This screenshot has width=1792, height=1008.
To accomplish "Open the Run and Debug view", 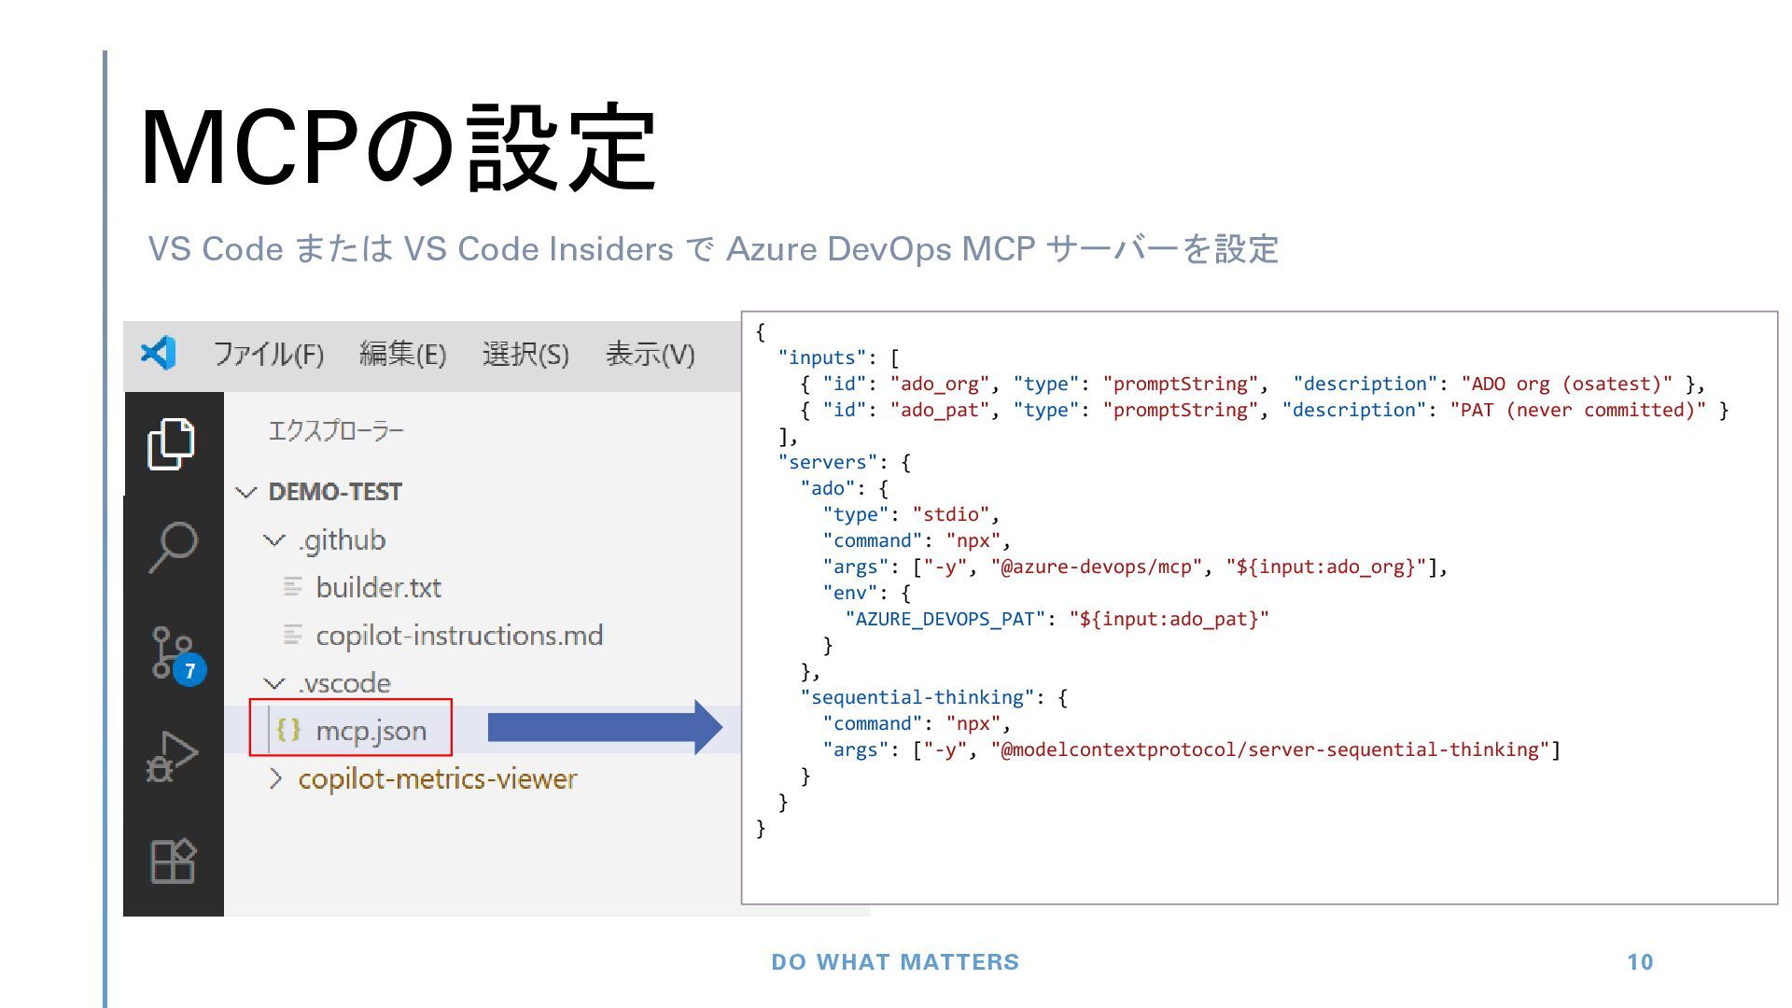I will (173, 756).
